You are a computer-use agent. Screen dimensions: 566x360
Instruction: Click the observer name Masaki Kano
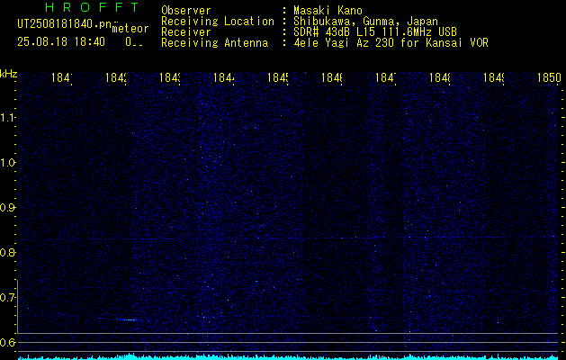[328, 11]
